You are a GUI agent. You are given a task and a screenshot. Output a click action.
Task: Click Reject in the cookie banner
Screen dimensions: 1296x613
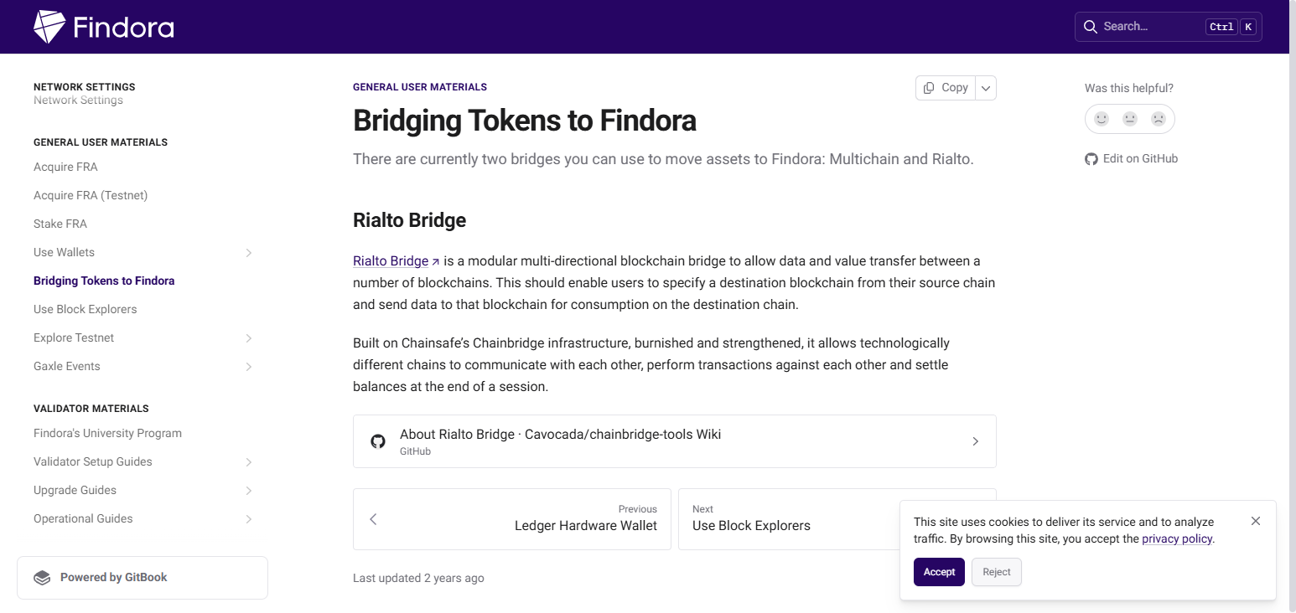[996, 571]
